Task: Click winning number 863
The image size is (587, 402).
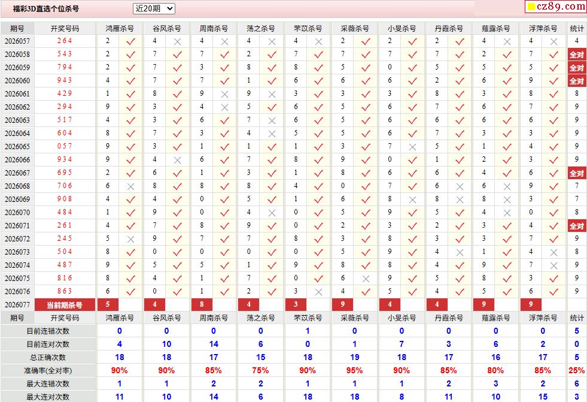Action: (x=65, y=291)
